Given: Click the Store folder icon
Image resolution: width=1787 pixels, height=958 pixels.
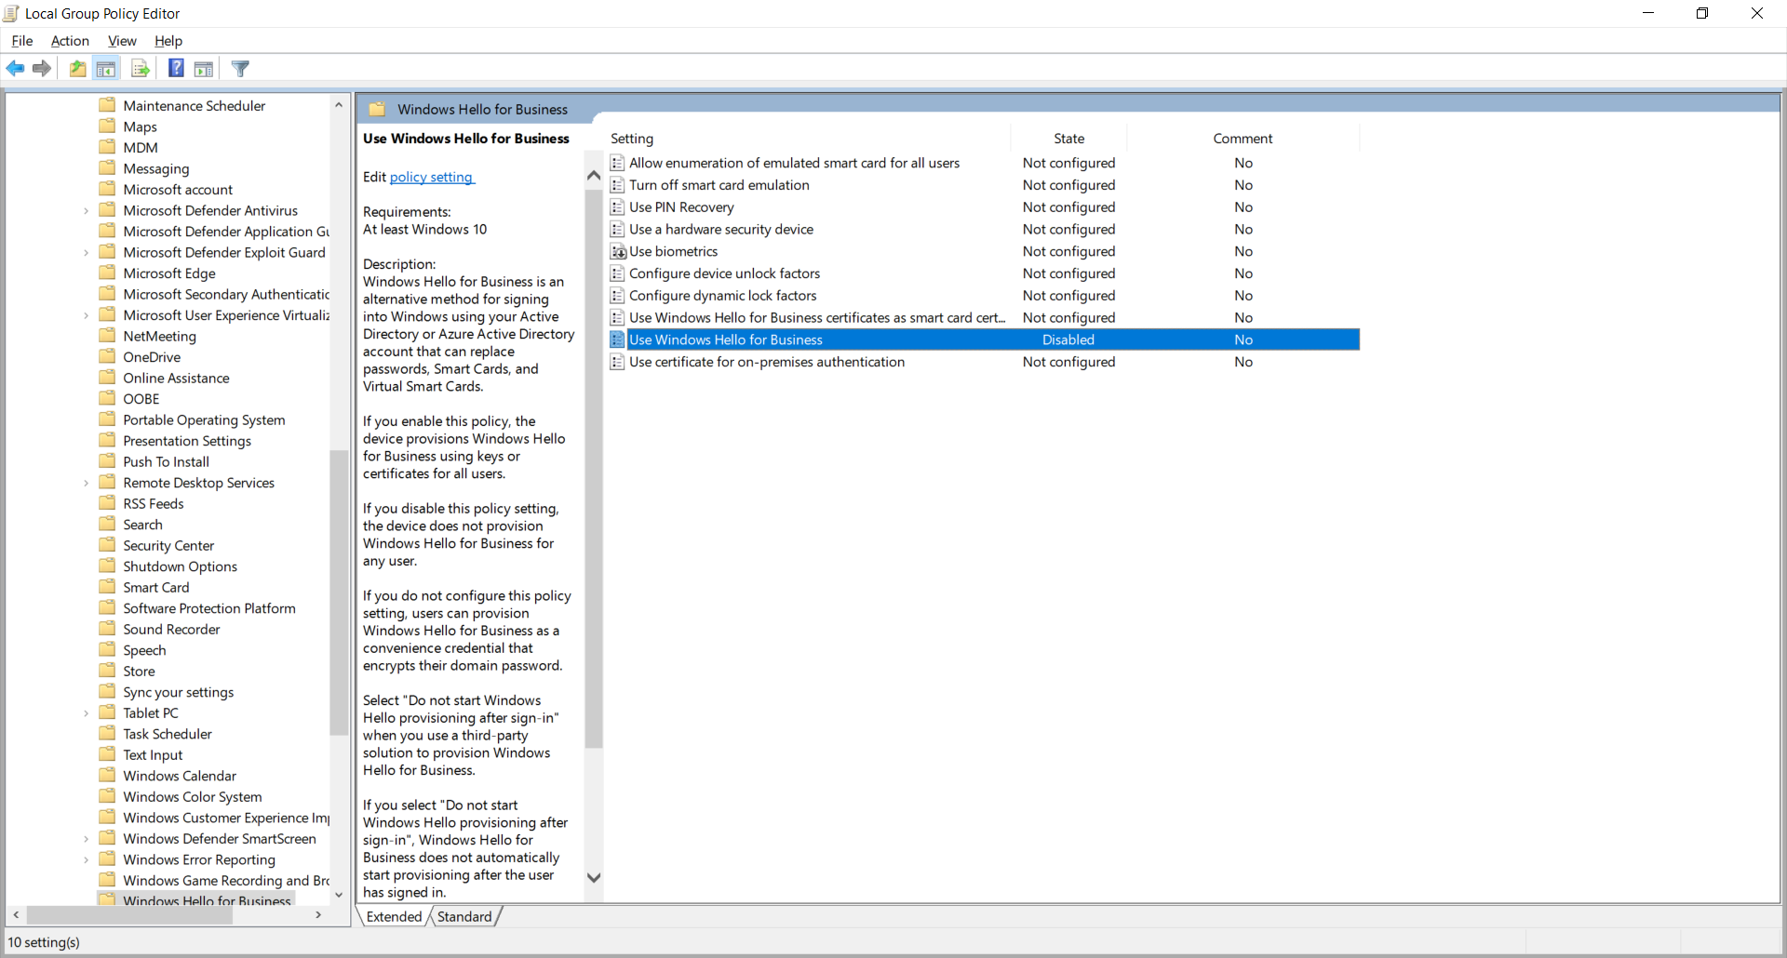Looking at the screenshot, I should coord(108,671).
